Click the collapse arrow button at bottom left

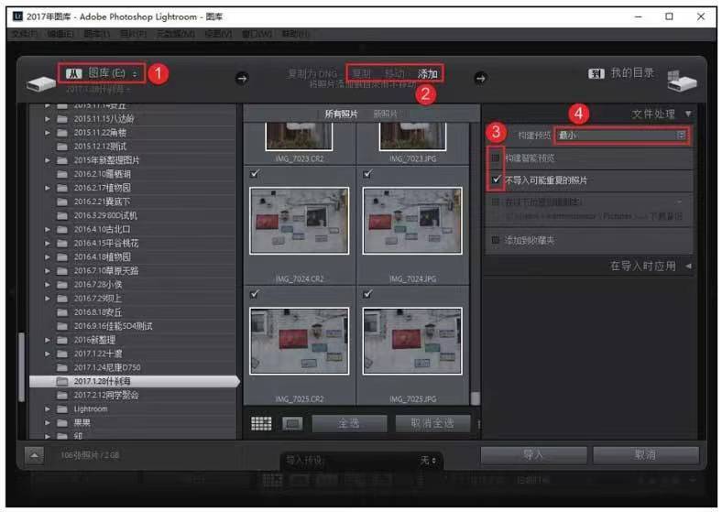(x=34, y=455)
